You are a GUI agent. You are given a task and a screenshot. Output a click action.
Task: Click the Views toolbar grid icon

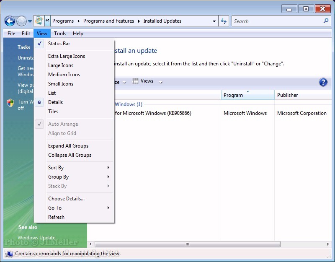pyautogui.click(x=136, y=81)
